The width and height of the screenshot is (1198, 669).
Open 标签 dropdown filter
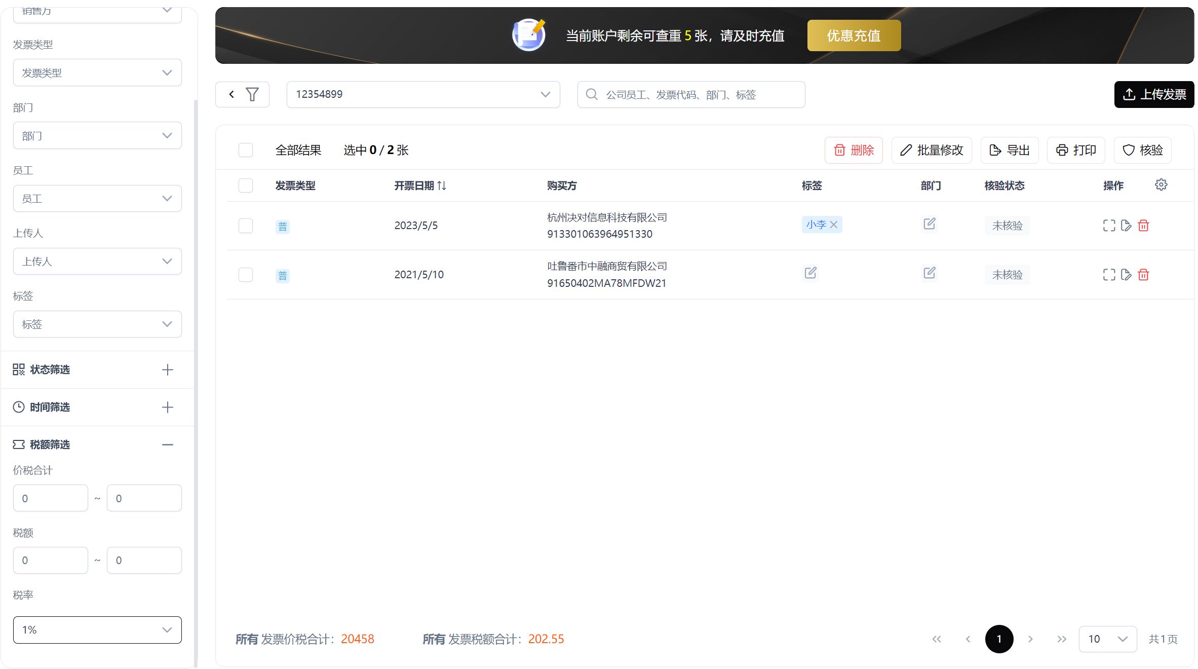click(x=97, y=324)
